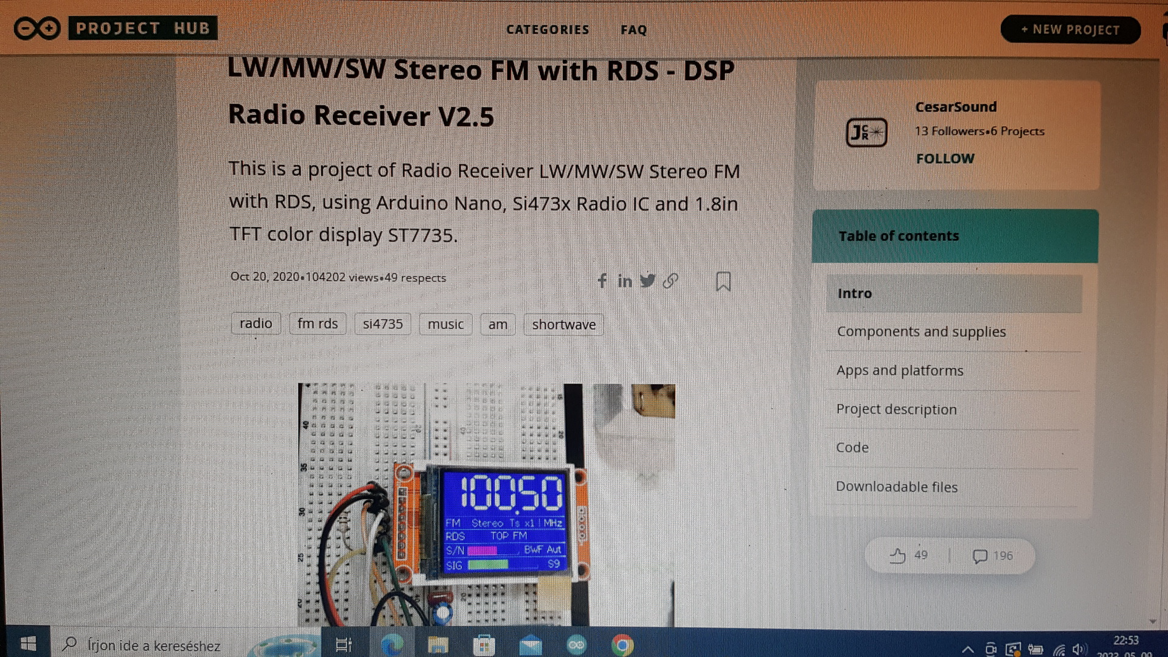
Task: Jump to Components and supplies section
Action: [x=954, y=332]
